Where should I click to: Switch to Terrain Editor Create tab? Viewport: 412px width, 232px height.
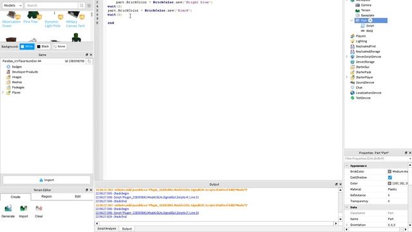coord(15,197)
